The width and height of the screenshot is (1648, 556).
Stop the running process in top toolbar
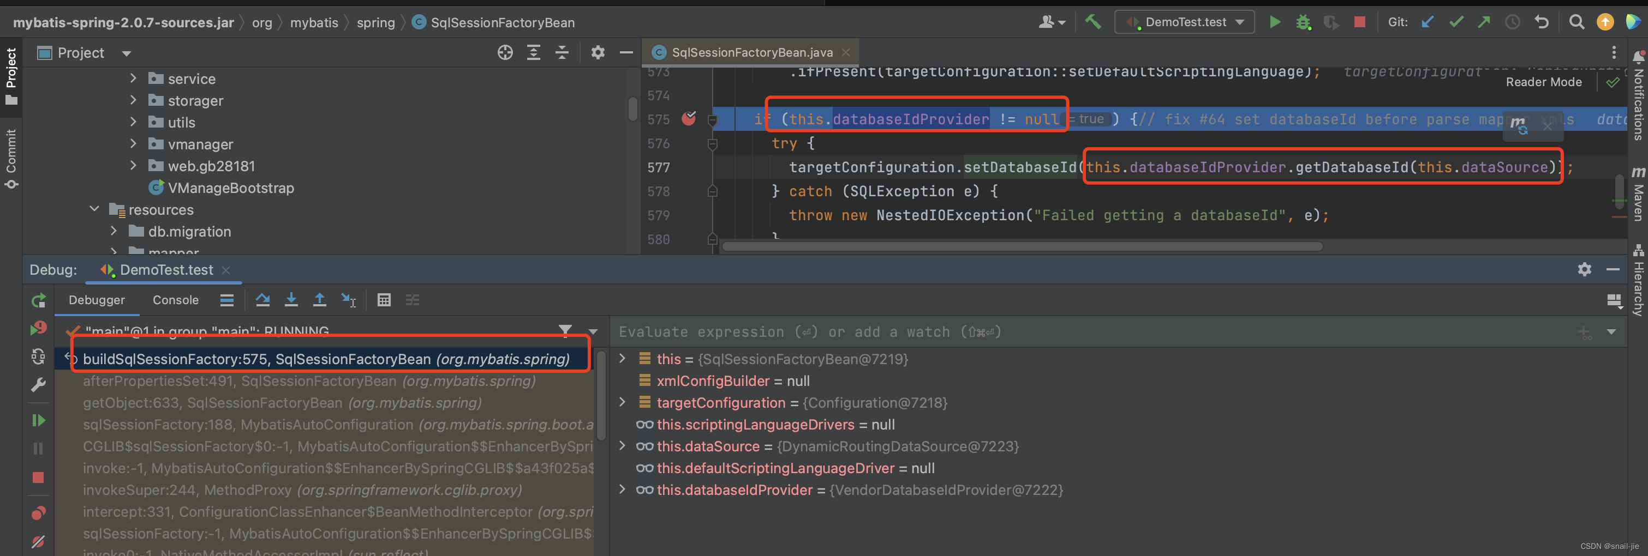pyautogui.click(x=1360, y=22)
